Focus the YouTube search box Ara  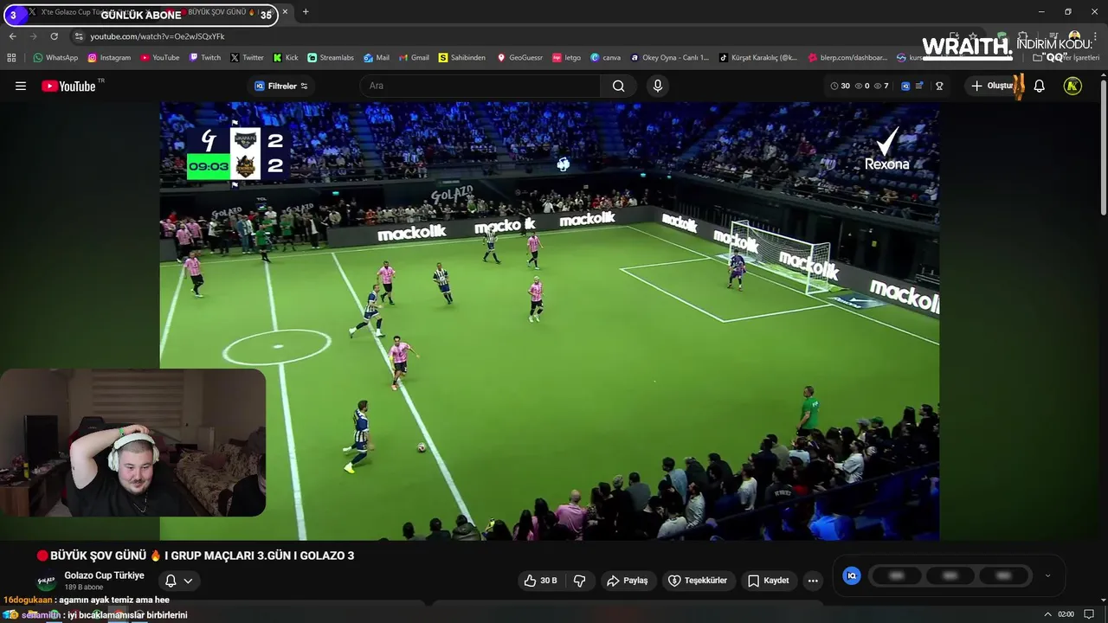[480, 86]
